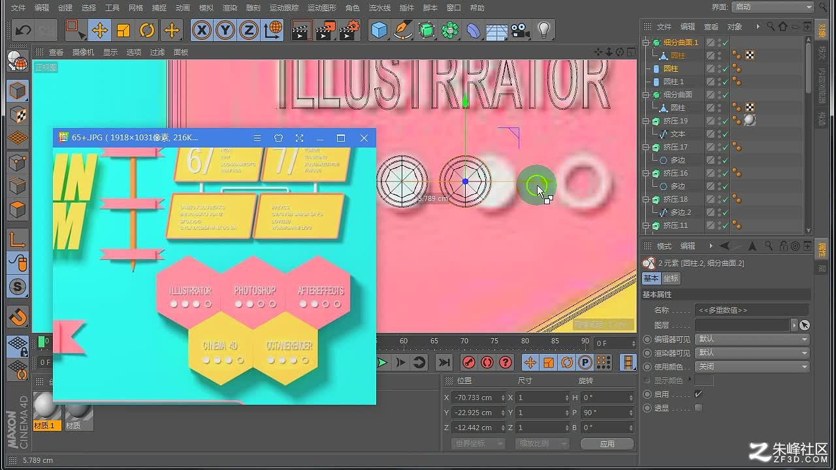Open the 编辑器可见 dropdown

(x=752, y=339)
